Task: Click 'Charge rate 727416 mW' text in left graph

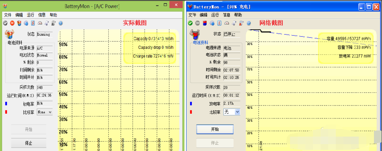Action: pyautogui.click(x=153, y=56)
